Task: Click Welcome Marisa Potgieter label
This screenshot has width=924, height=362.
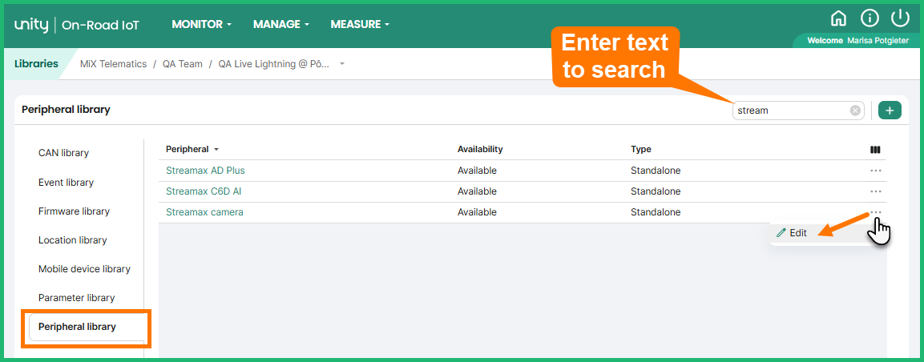Action: point(858,41)
